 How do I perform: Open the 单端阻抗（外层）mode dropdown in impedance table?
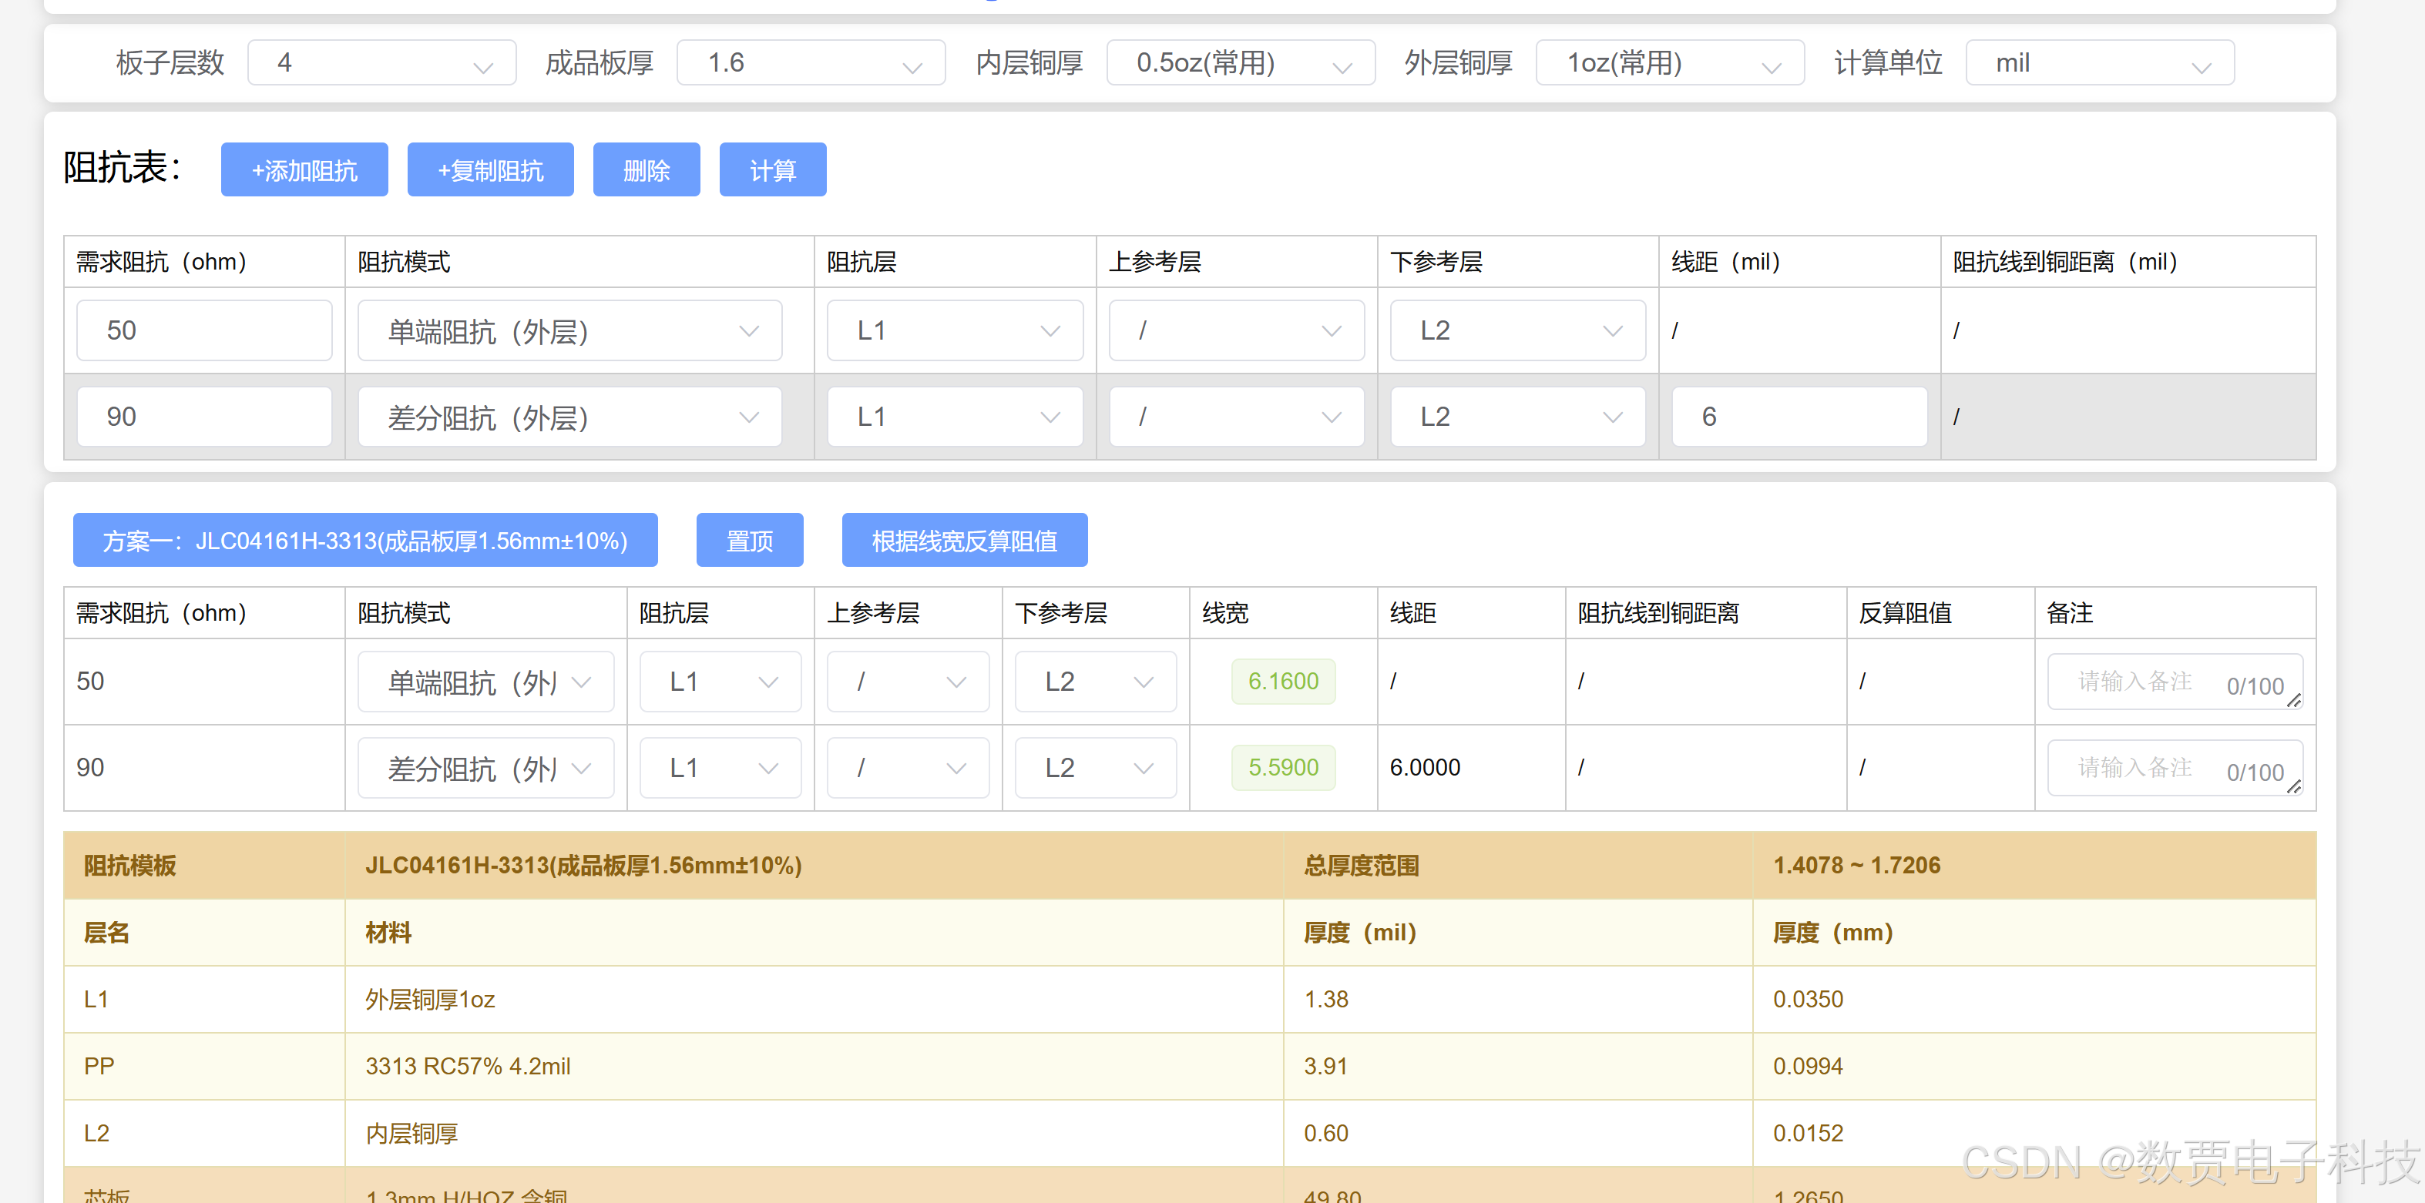coord(569,330)
